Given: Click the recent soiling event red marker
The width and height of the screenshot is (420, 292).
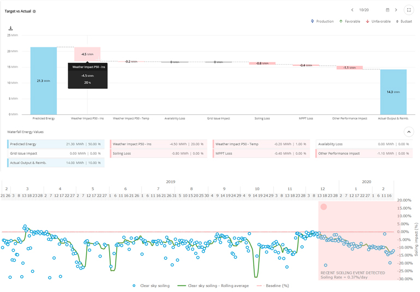Looking at the screenshot, I should pos(323,207).
